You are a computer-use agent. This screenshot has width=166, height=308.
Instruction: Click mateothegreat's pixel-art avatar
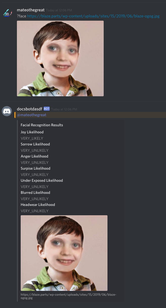click(x=7, y=13)
